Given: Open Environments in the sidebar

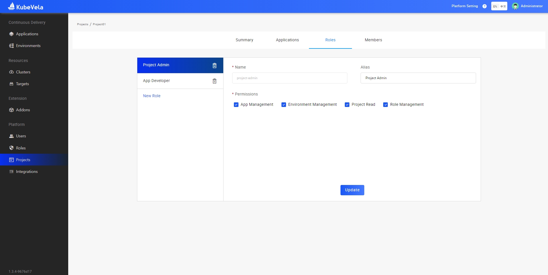Looking at the screenshot, I should point(28,46).
